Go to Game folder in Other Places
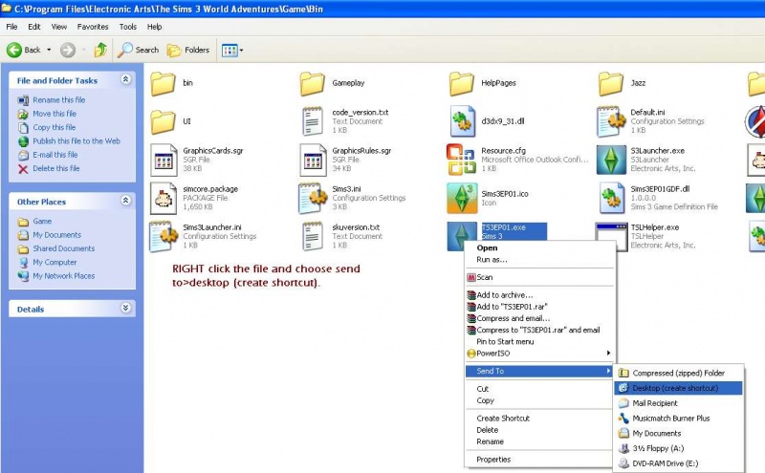765x473 pixels. pyautogui.click(x=42, y=222)
